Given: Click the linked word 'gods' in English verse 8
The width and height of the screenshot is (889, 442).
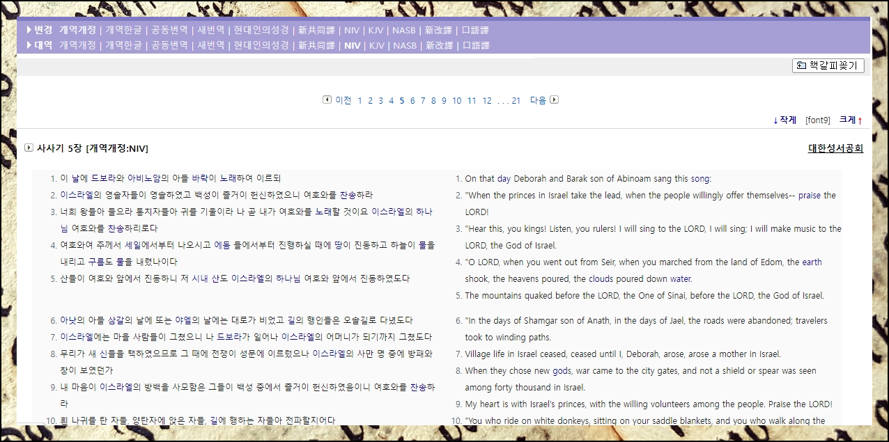Looking at the screenshot, I should click(x=562, y=371).
